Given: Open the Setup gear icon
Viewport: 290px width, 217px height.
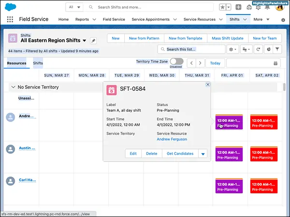Looking at the screenshot, I should point(258,8).
